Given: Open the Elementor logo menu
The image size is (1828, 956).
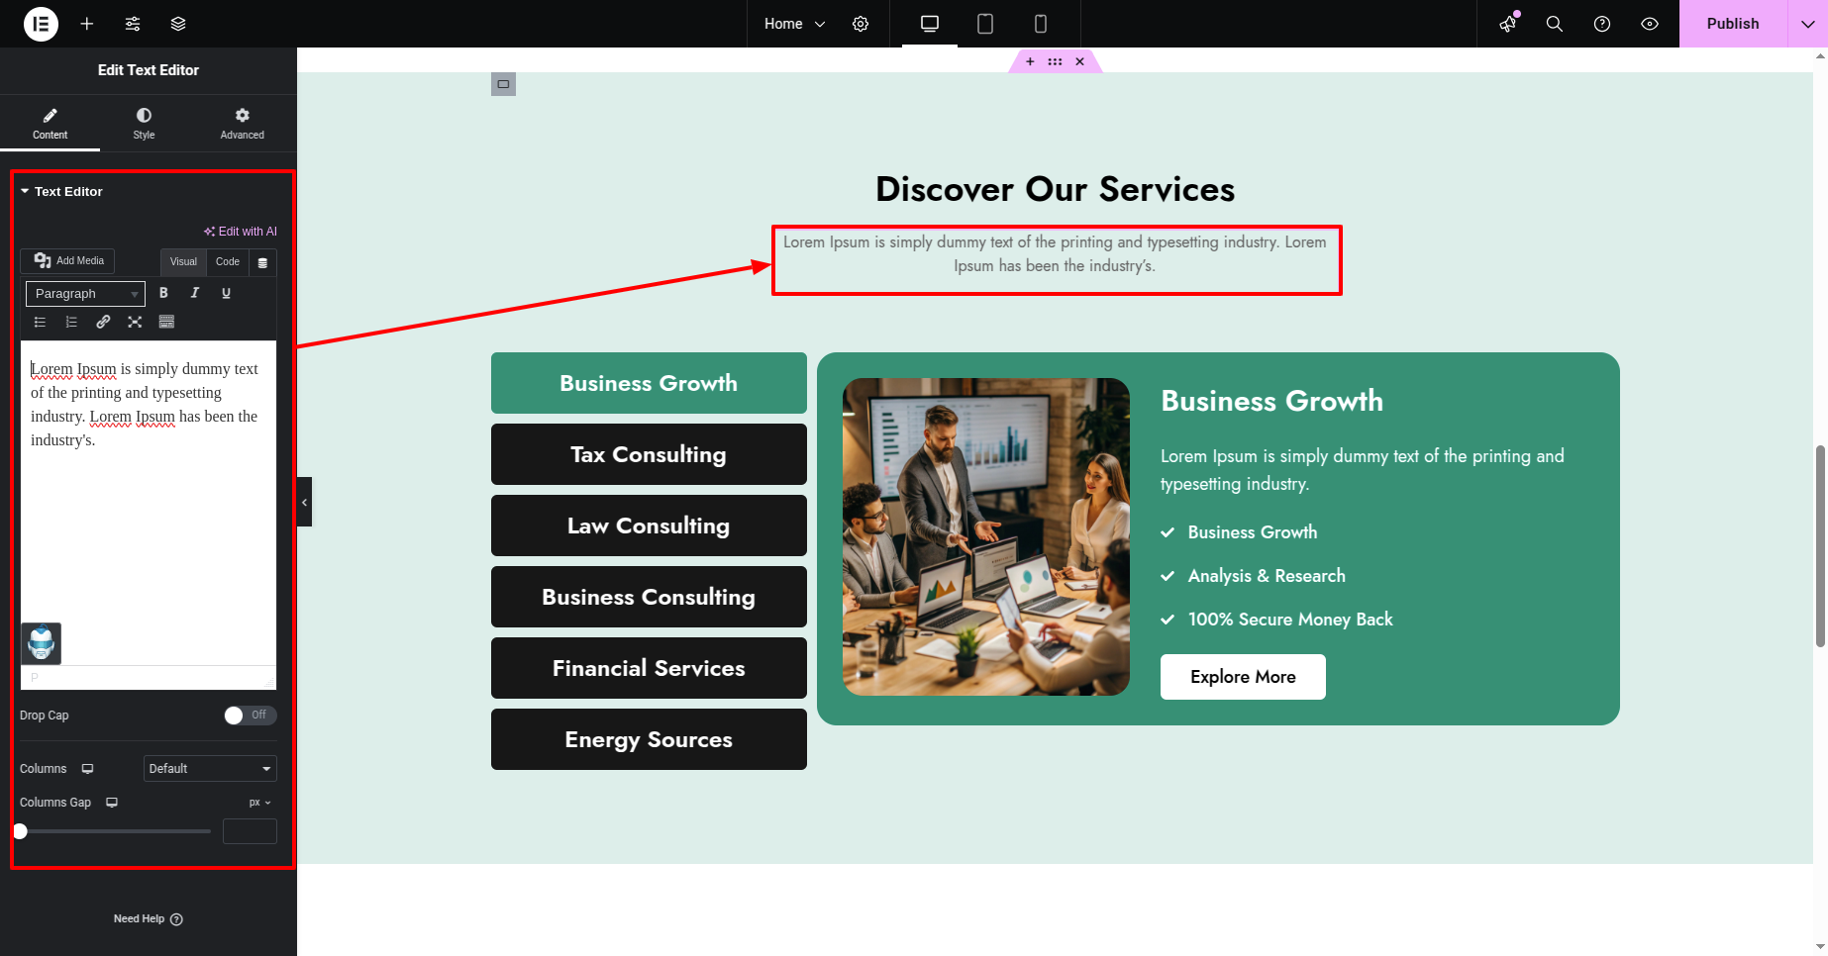Looking at the screenshot, I should pyautogui.click(x=41, y=24).
